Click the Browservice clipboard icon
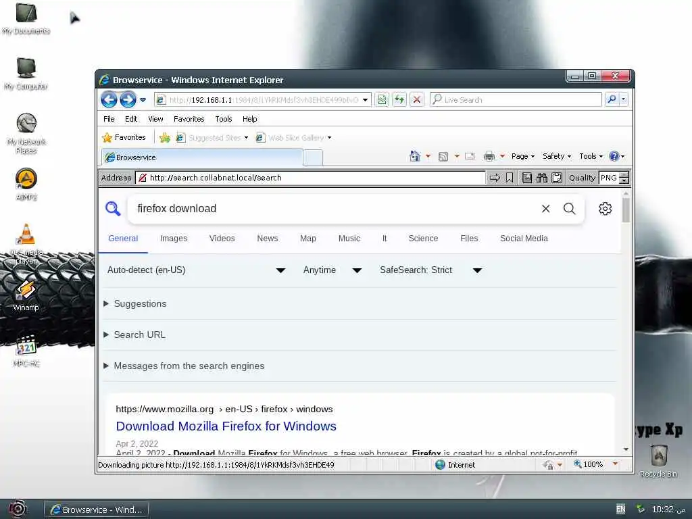This screenshot has height=519, width=692. pyautogui.click(x=557, y=178)
